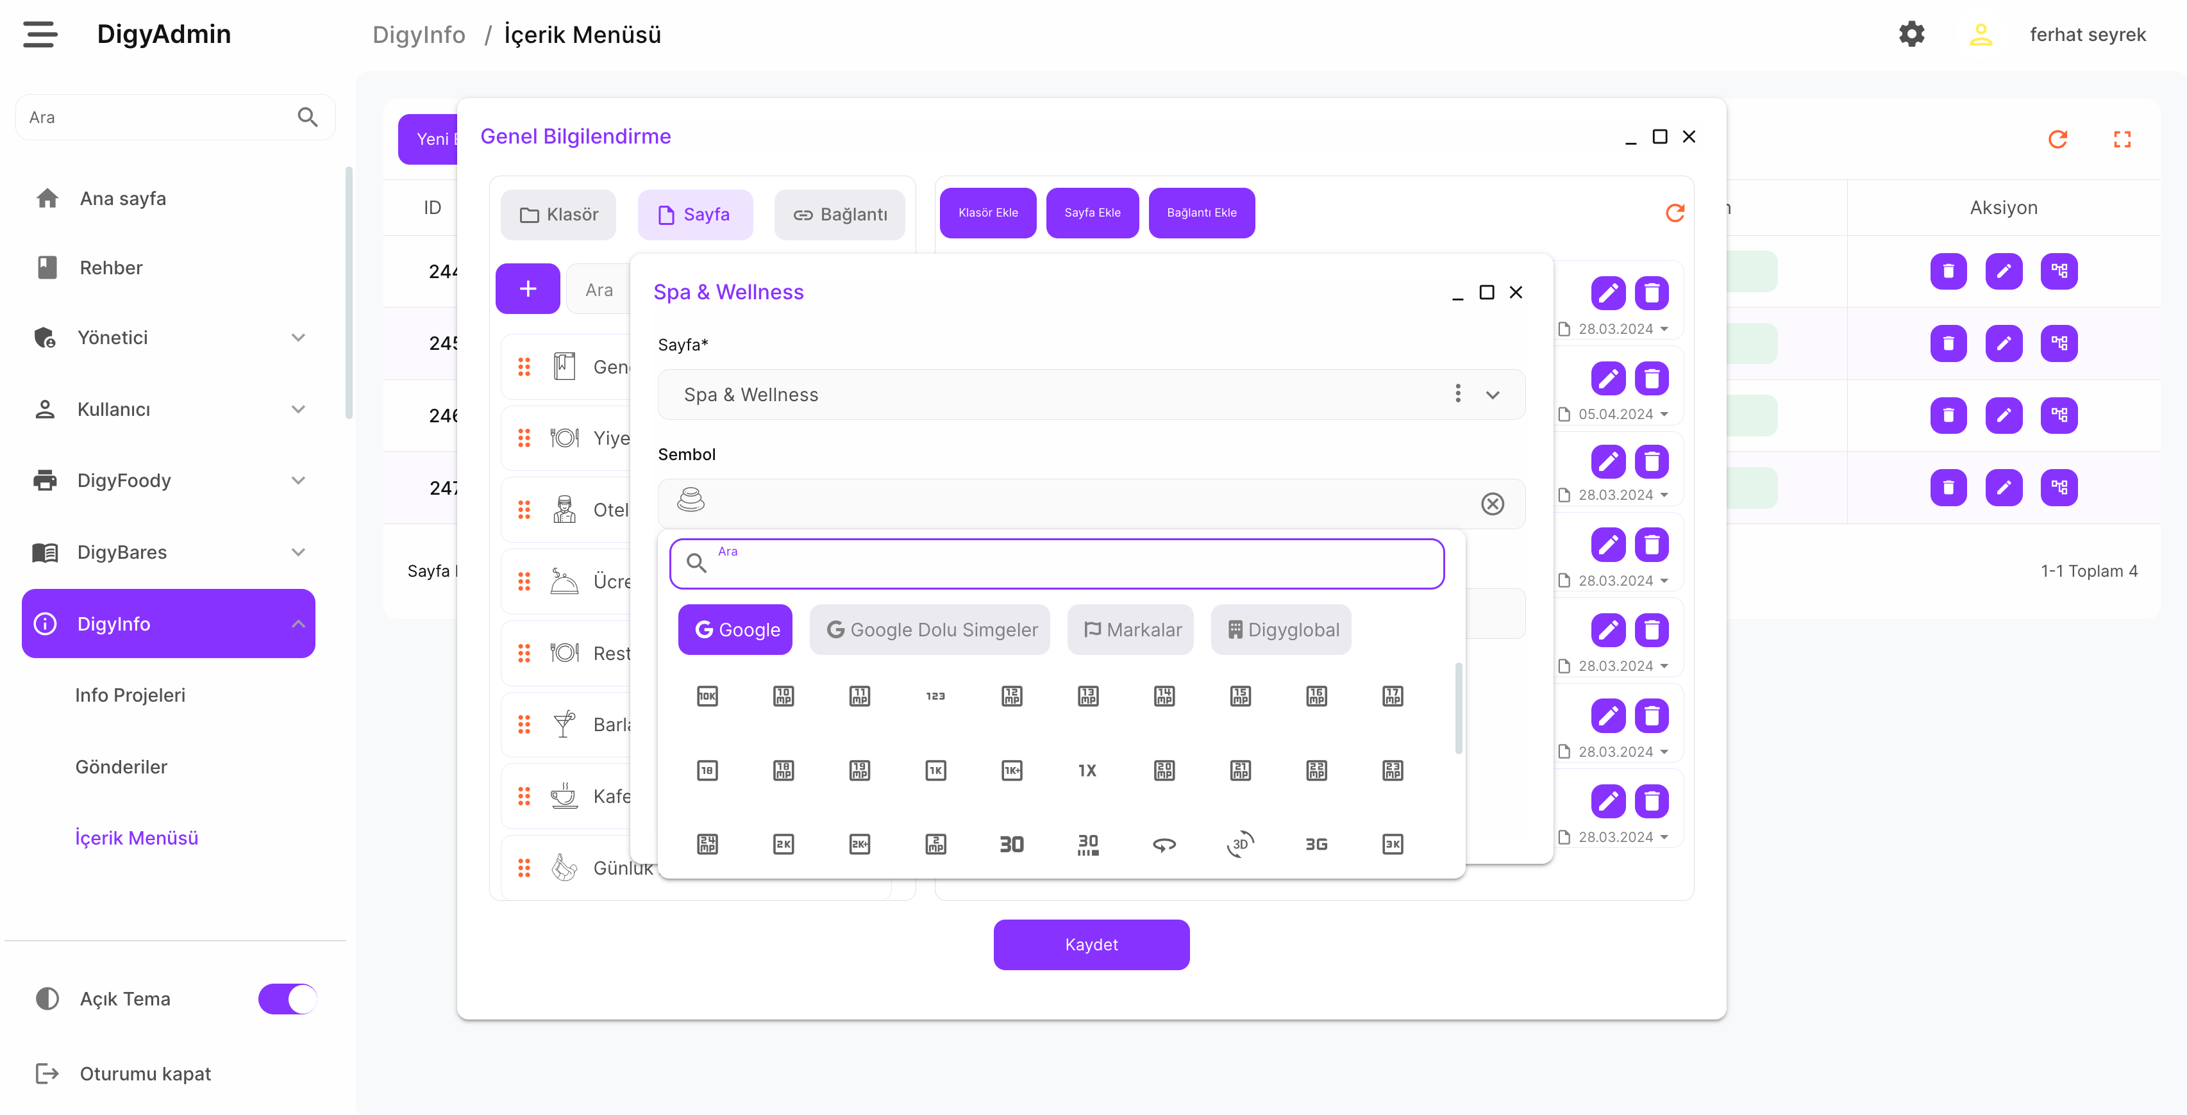Open settings gear in top bar
This screenshot has height=1115, width=2187.
(x=1911, y=34)
